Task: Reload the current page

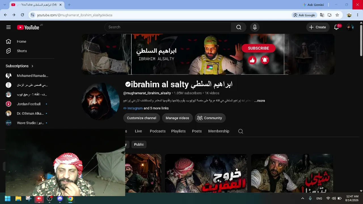Action: (22, 15)
